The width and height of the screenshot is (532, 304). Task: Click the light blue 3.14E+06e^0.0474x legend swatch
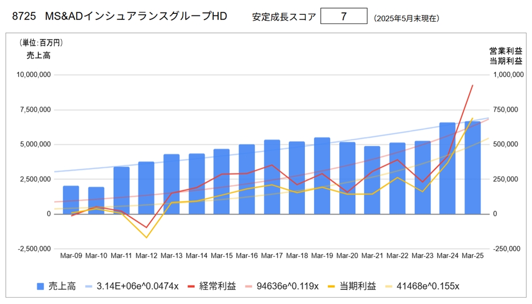click(x=88, y=286)
